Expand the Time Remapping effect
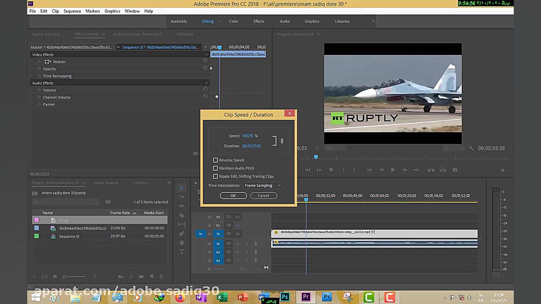541x304 pixels. coord(32,76)
